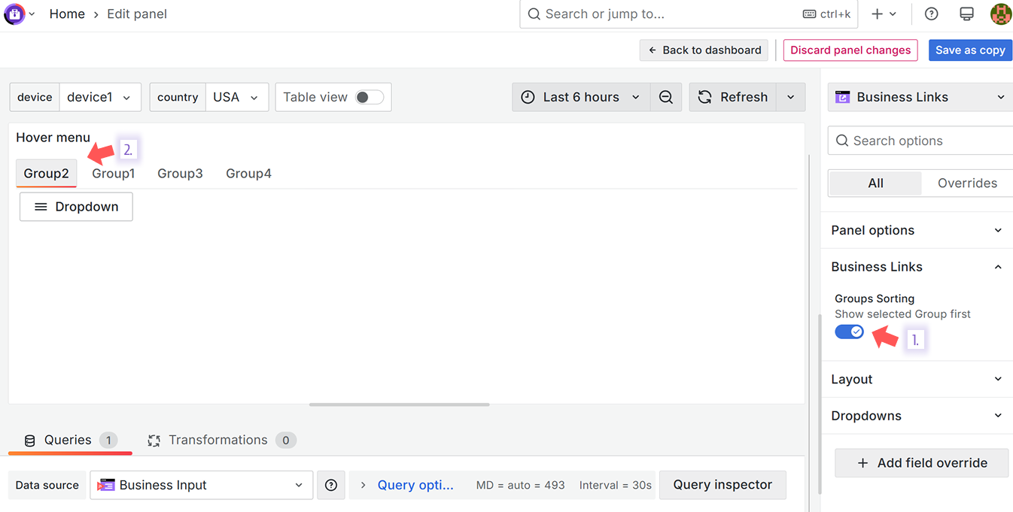Click the Grafana logo icon
The image size is (1013, 512).
(14, 14)
